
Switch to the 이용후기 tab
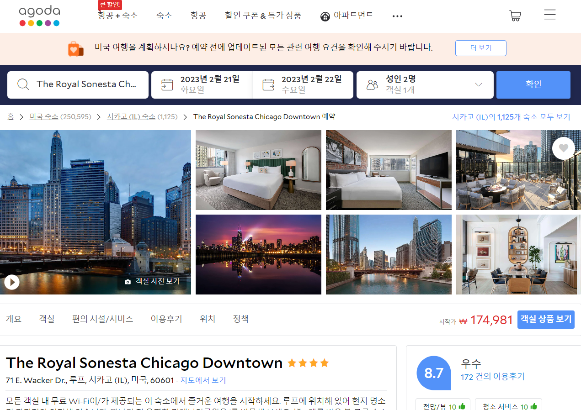click(x=166, y=319)
